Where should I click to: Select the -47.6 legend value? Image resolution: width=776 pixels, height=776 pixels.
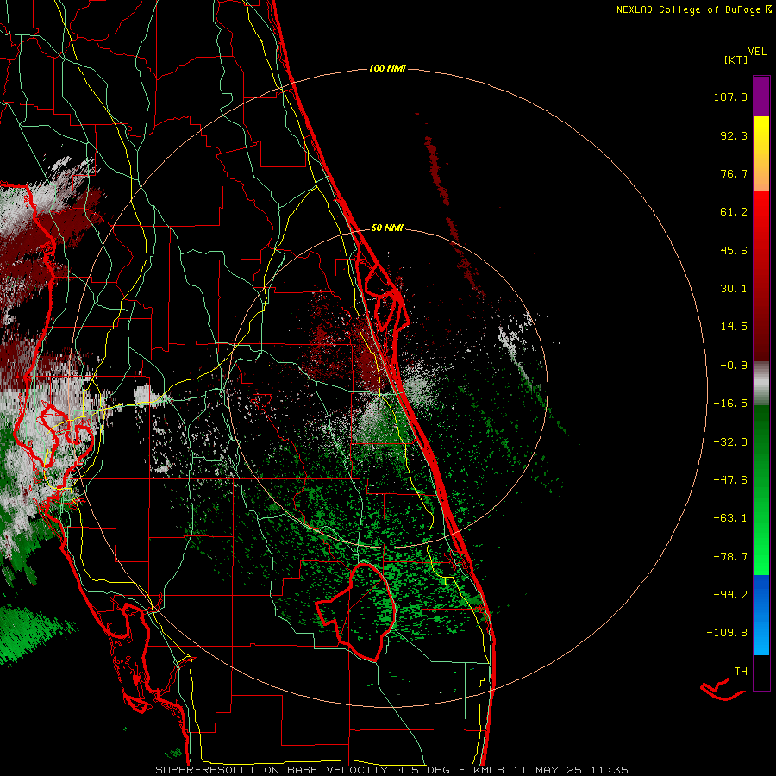coord(730,480)
